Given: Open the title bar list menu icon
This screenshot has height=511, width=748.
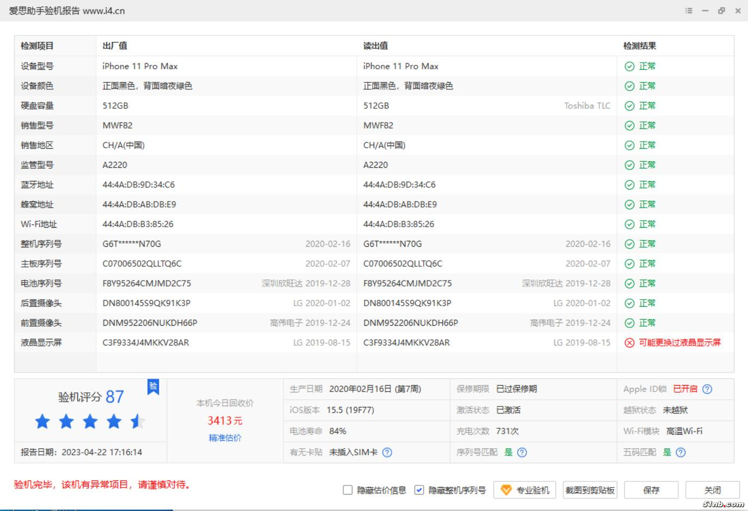Looking at the screenshot, I should point(689,10).
